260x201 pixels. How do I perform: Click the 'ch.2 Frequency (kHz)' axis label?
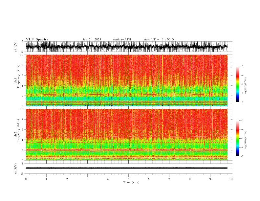point(17,130)
